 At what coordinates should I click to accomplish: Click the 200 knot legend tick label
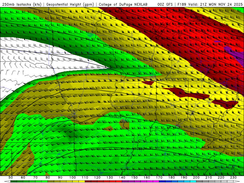pyautogui.click(x=196, y=178)
